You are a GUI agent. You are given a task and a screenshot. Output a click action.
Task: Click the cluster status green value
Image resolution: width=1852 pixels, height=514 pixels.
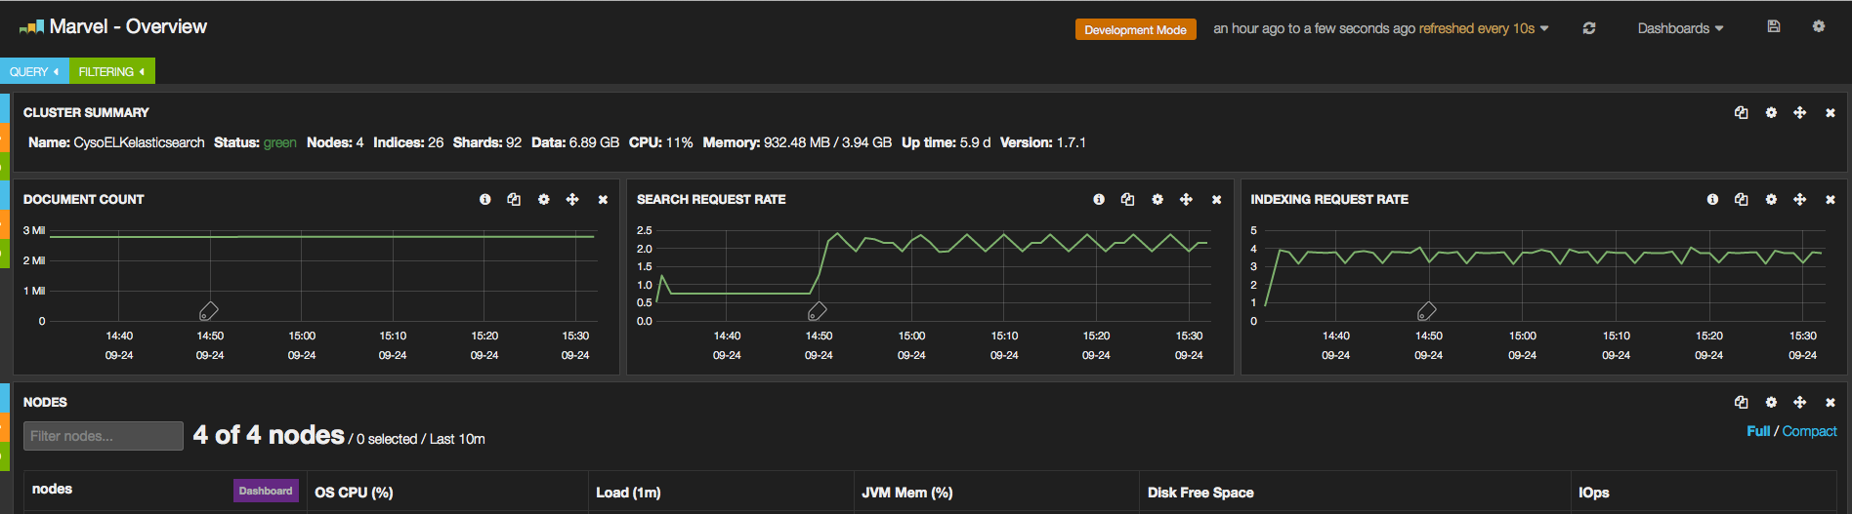pos(279,142)
